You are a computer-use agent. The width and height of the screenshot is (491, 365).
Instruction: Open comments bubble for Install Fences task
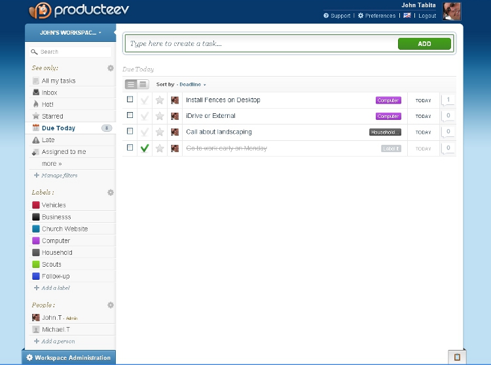[x=448, y=100]
